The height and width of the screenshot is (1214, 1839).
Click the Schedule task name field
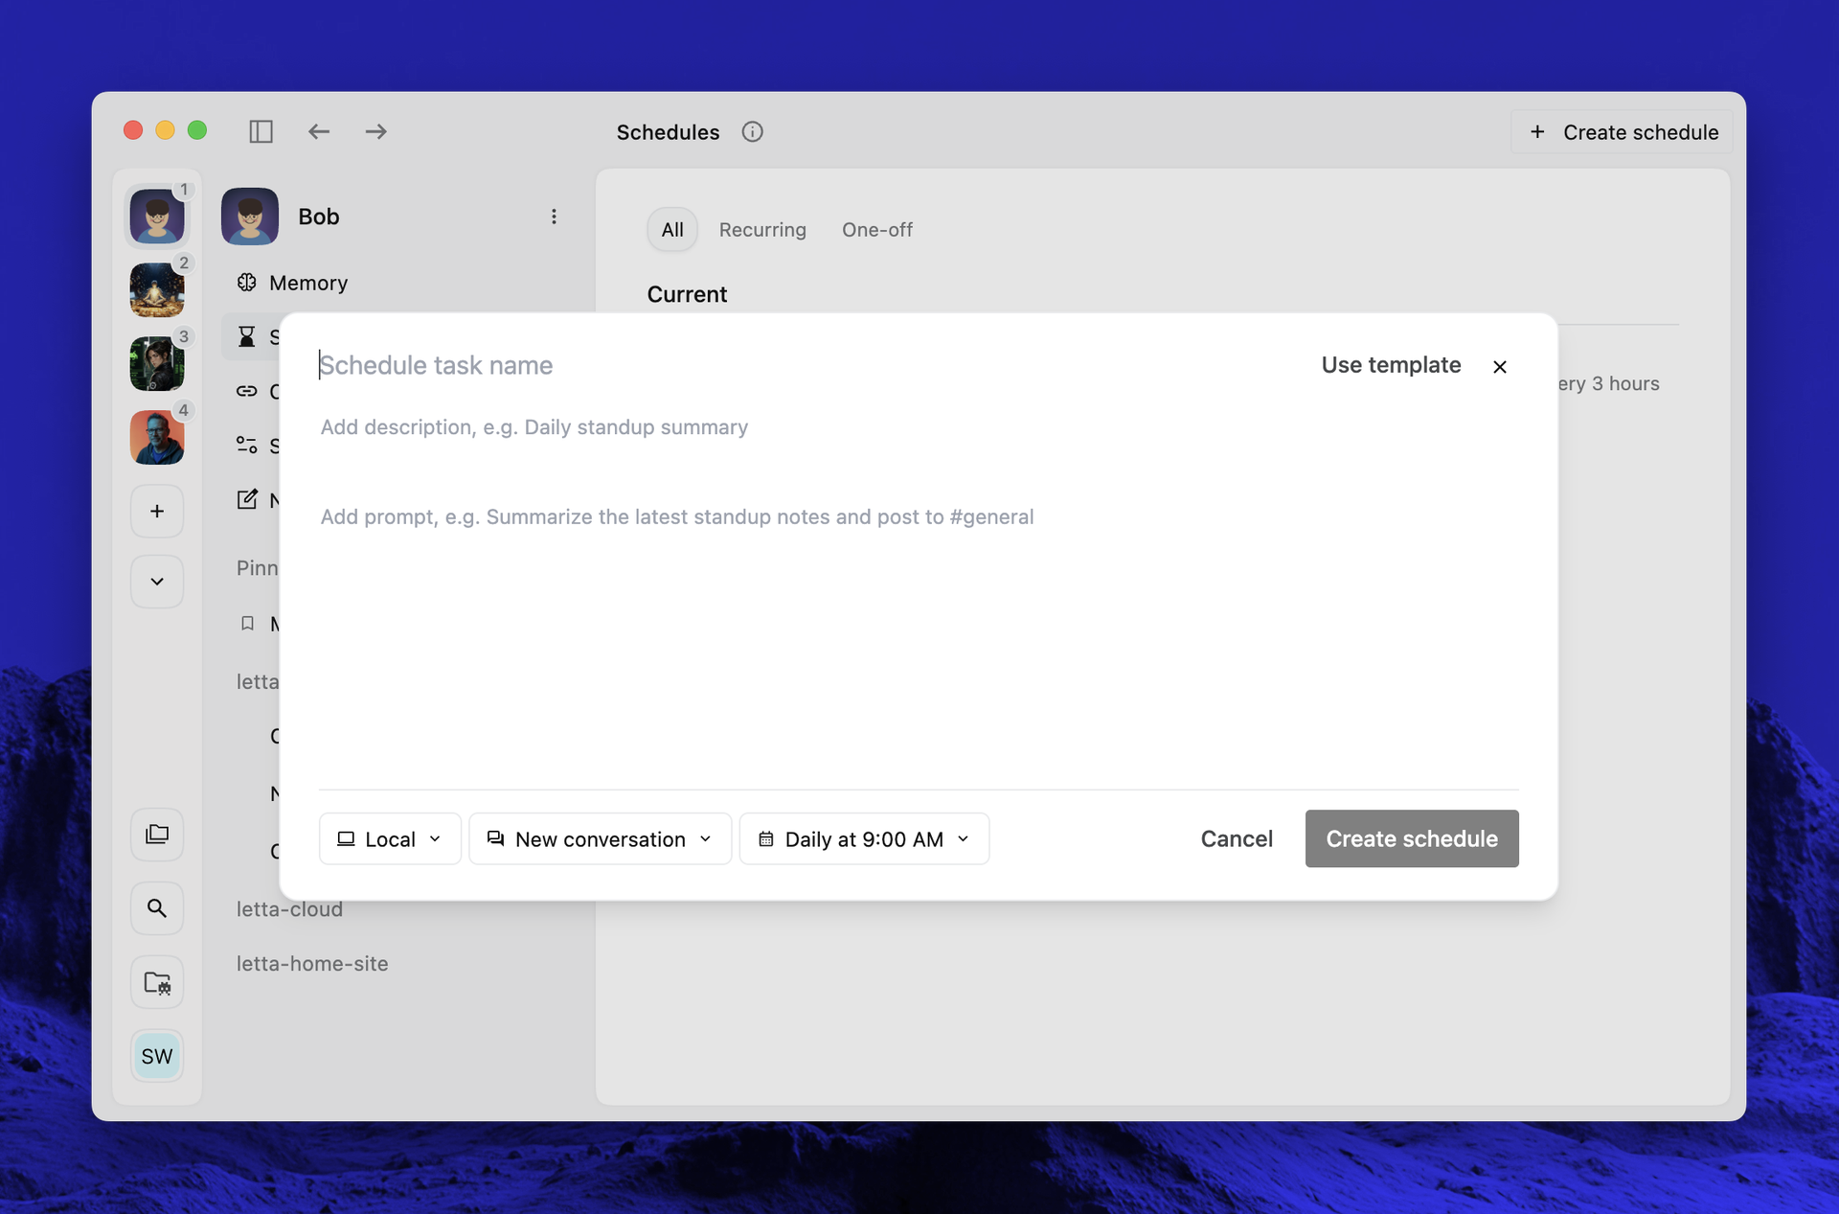(x=805, y=365)
